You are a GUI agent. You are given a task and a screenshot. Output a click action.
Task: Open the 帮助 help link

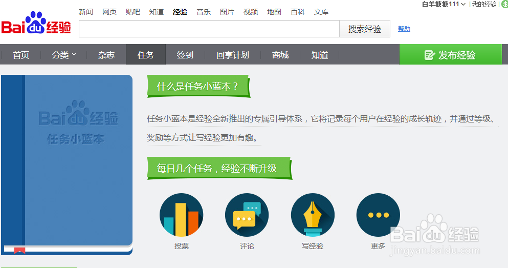coord(404,29)
